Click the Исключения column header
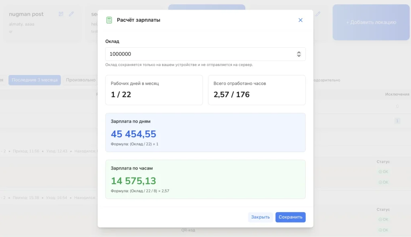This screenshot has width=411, height=237. [x=397, y=94]
